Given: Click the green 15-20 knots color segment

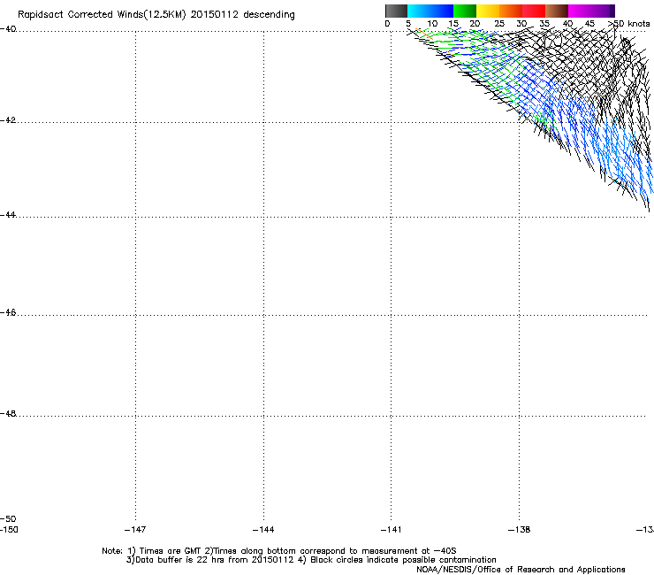Looking at the screenshot, I should click(465, 11).
